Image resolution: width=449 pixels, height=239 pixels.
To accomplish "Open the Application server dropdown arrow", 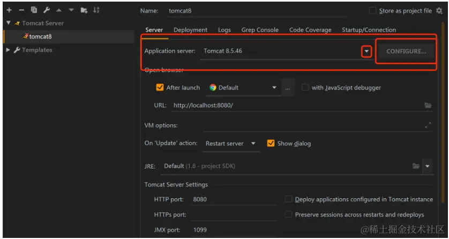I will click(x=366, y=51).
